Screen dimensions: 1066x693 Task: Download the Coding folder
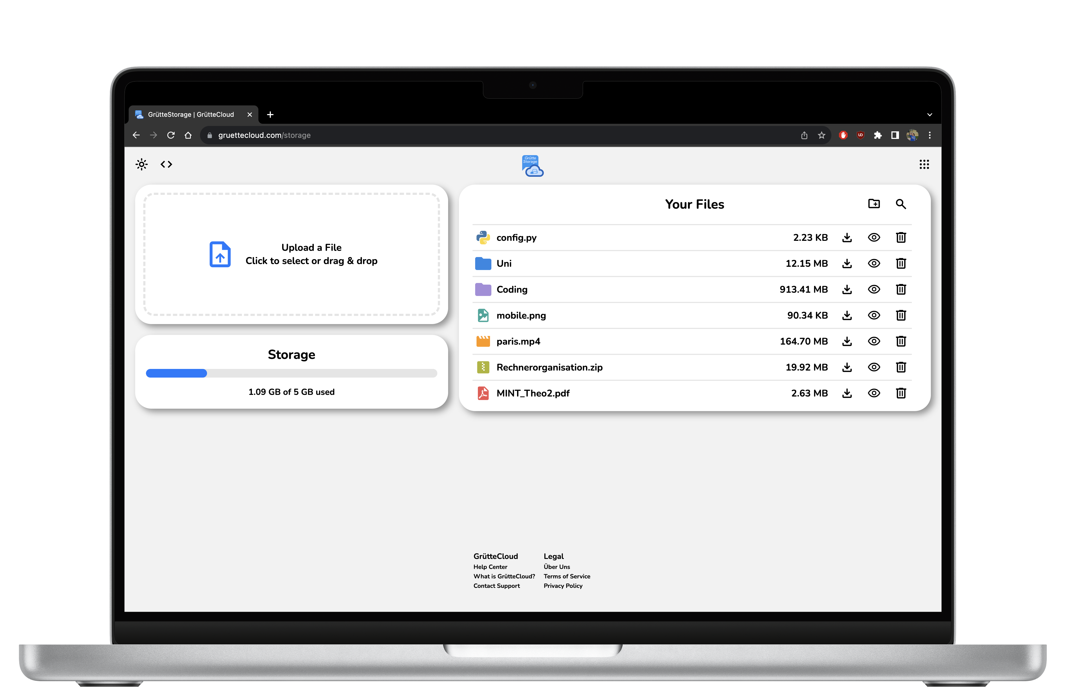(x=847, y=289)
